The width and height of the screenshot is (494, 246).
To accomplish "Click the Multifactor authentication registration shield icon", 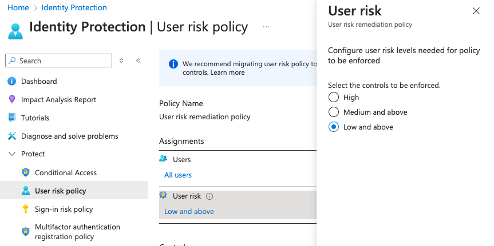I will point(25,231).
